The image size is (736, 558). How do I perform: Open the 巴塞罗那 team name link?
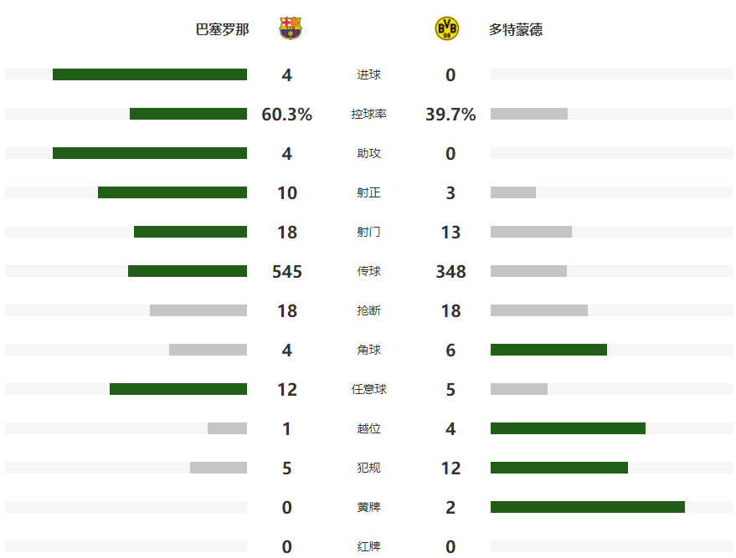(x=222, y=29)
